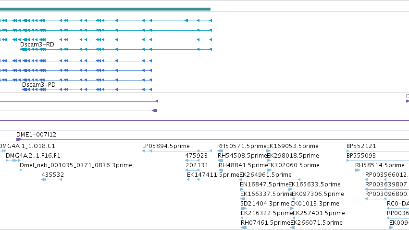Click the LP05894.5prime alignment glyph
The width and height of the screenshot is (409, 230).
pos(177,151)
